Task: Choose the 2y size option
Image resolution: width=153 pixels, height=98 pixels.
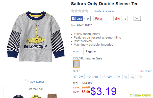Action: pos(118,77)
